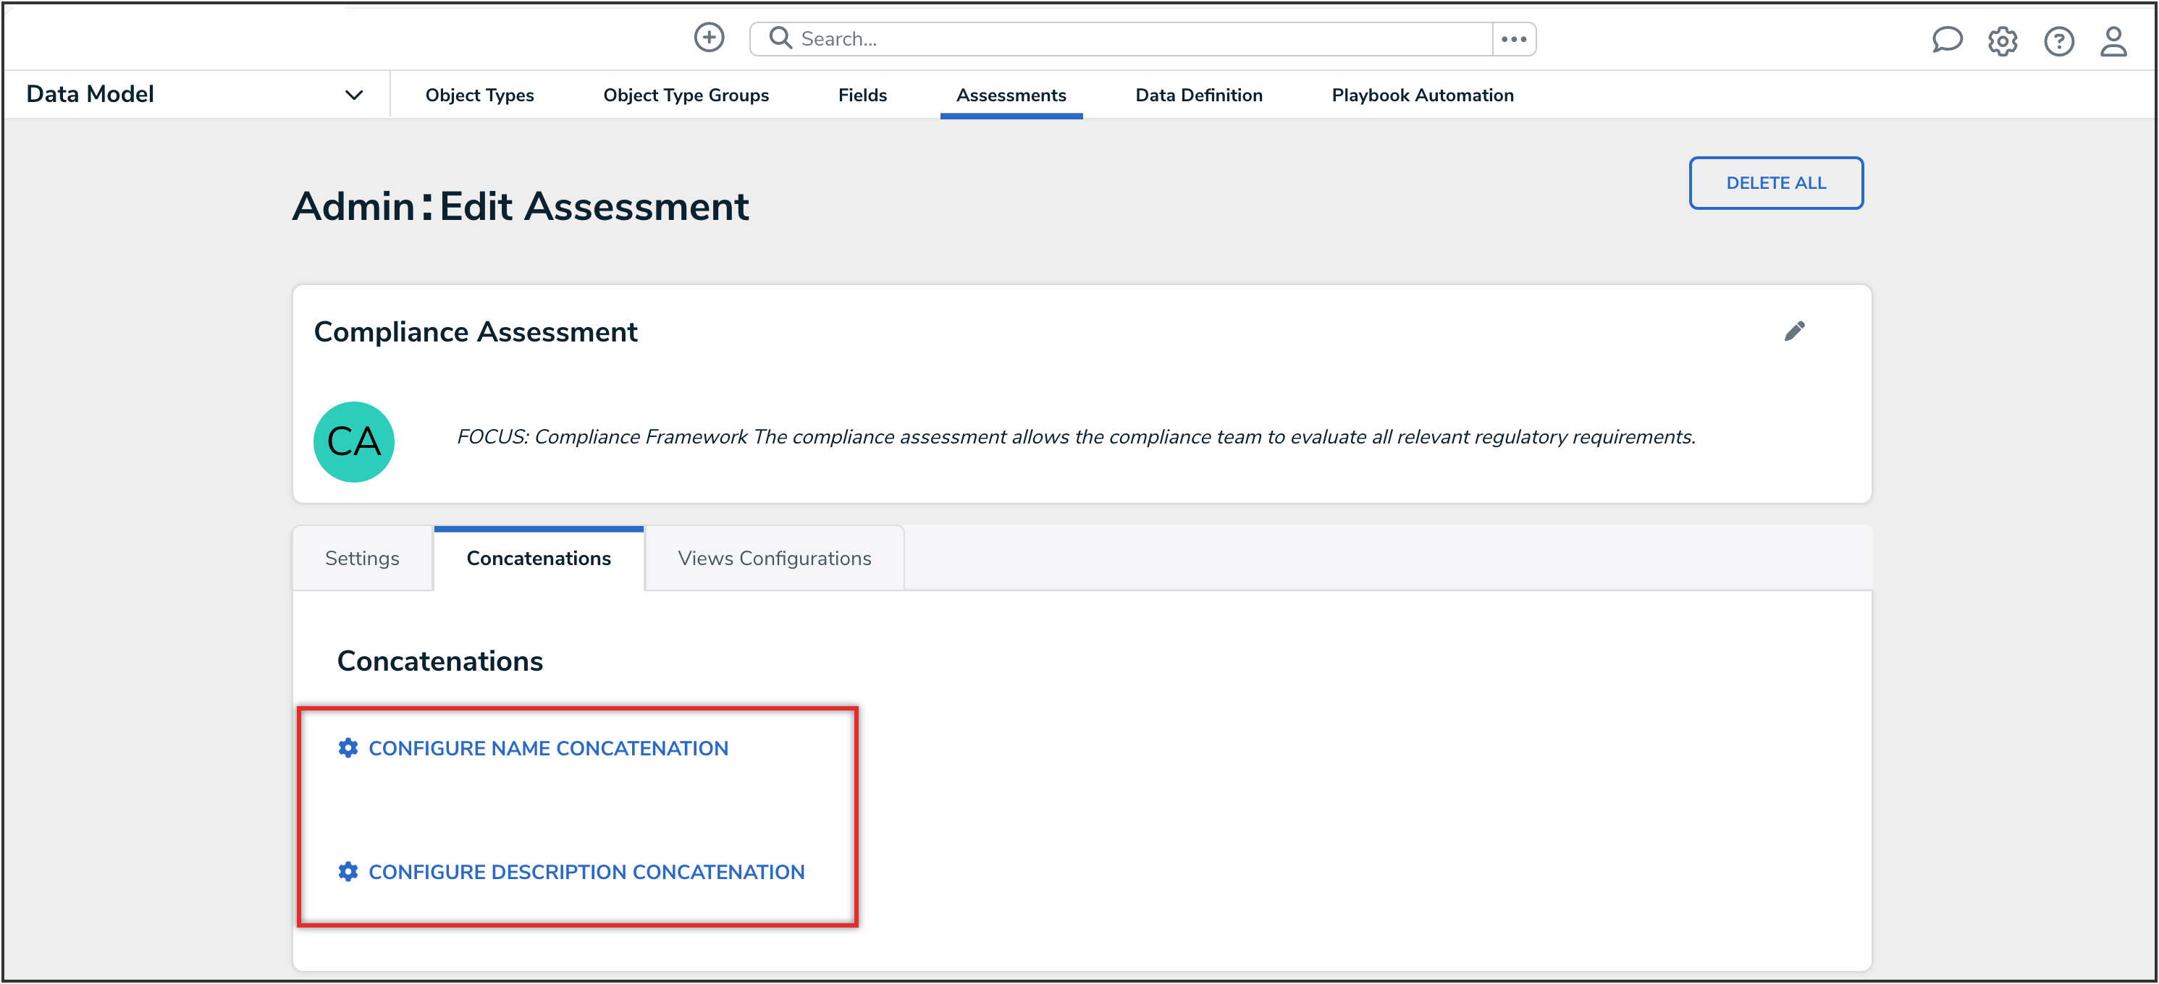Click the Delete All button
2159x984 pixels.
pyautogui.click(x=1776, y=182)
